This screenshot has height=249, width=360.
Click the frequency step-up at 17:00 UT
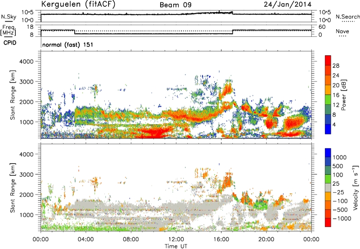233,32
